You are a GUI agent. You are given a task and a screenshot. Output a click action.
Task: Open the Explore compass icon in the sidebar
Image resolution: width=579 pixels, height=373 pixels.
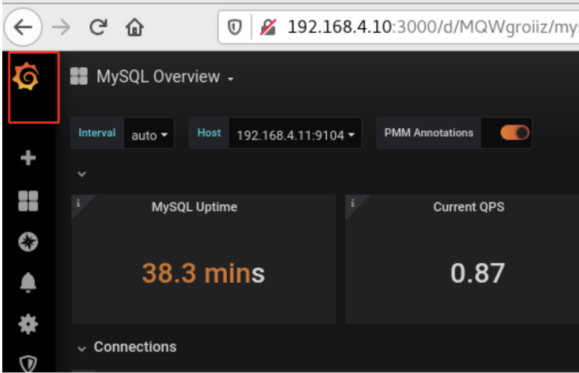pyautogui.click(x=28, y=242)
